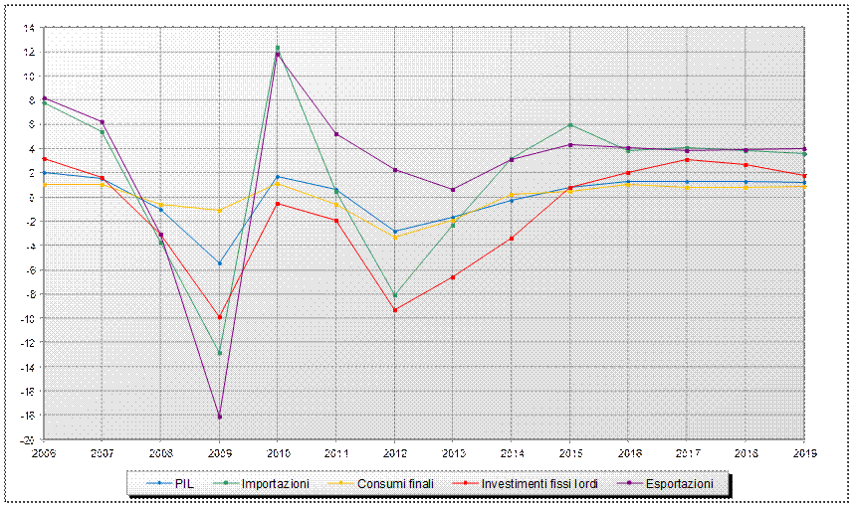Select the "Esportazioni" legend text label
Screen dimensions: 854x508
[x=680, y=483]
